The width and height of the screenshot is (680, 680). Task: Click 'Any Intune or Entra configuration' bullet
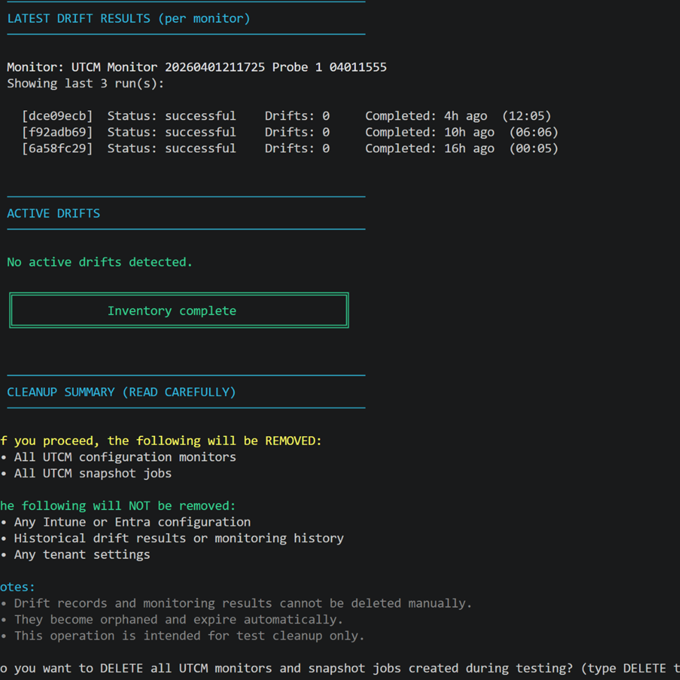[x=132, y=522]
